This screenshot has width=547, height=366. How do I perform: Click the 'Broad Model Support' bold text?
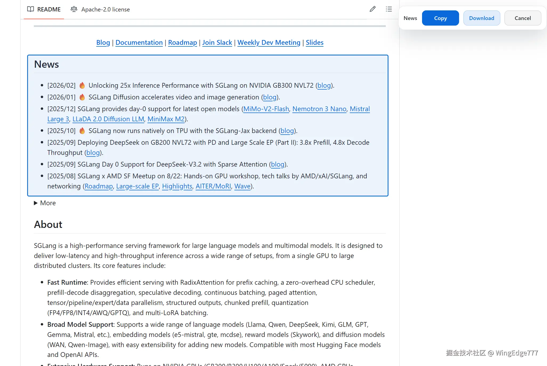(x=80, y=324)
